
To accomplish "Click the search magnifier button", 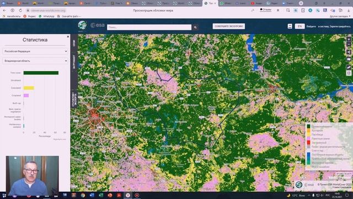I will tap(195, 27).
